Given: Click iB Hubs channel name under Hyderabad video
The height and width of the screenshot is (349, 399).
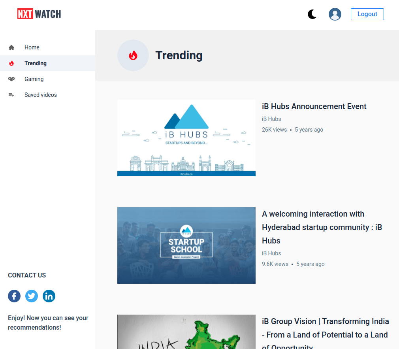Looking at the screenshot, I should pyautogui.click(x=271, y=253).
